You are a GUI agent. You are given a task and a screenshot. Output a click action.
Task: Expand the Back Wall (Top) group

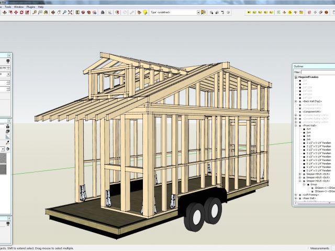(296, 101)
